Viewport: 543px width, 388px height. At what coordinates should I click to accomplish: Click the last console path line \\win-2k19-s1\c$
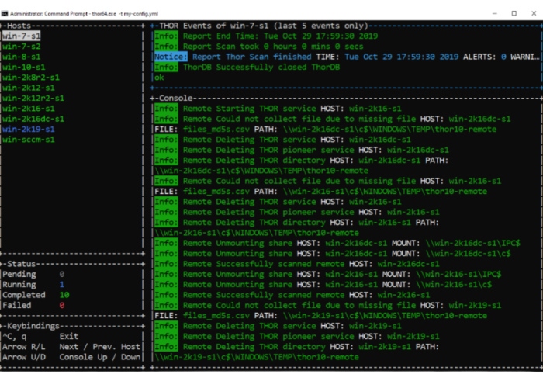click(257, 357)
